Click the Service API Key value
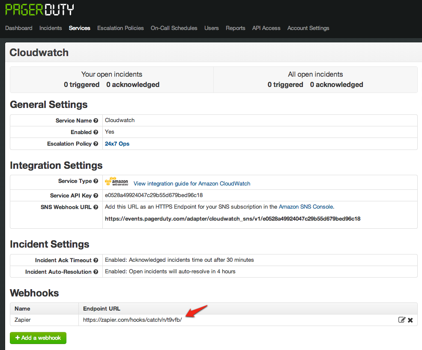This screenshot has height=350, width=422. click(154, 195)
